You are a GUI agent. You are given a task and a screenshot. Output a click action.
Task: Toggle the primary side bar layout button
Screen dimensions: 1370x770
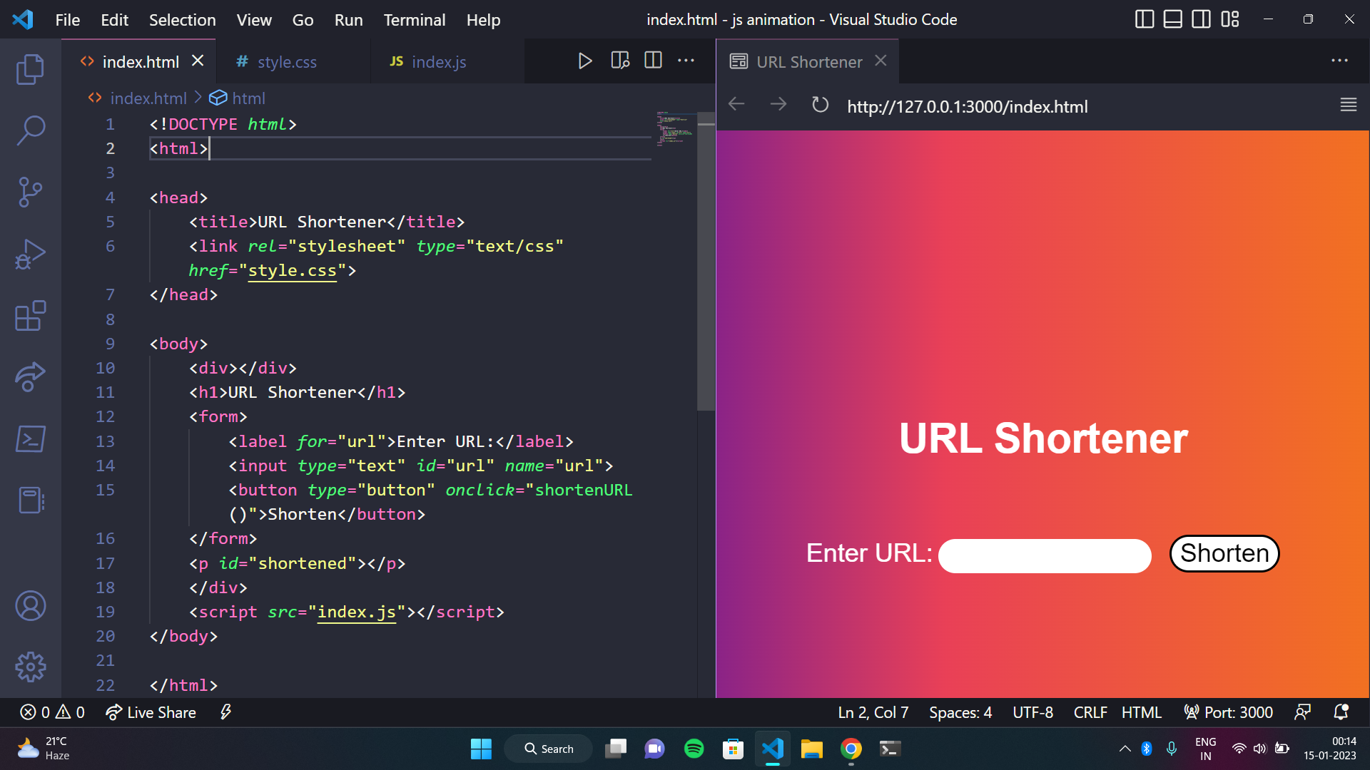pos(1144,19)
